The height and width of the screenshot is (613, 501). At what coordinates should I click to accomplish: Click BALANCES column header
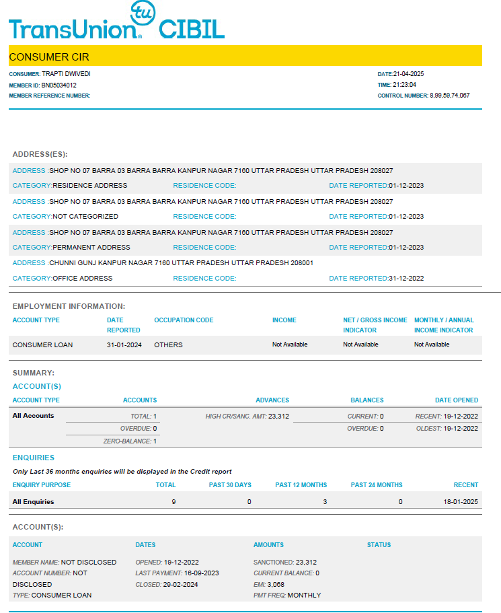[x=367, y=400]
